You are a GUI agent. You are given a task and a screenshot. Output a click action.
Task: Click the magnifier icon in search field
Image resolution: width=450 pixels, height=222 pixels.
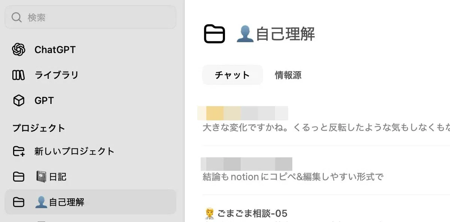pos(16,17)
